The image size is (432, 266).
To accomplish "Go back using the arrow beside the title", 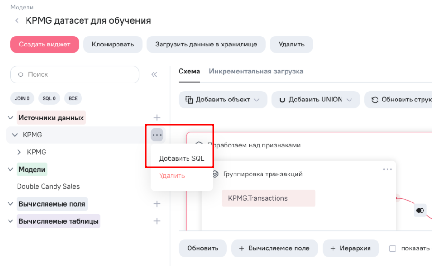I will point(17,21).
